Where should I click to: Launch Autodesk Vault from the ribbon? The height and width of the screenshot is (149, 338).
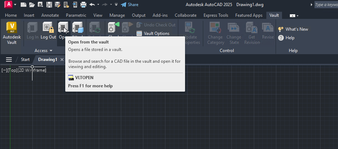(12, 33)
